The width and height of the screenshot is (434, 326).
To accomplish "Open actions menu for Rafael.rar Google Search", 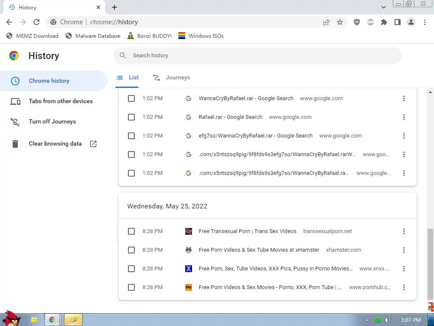I will tap(404, 117).
